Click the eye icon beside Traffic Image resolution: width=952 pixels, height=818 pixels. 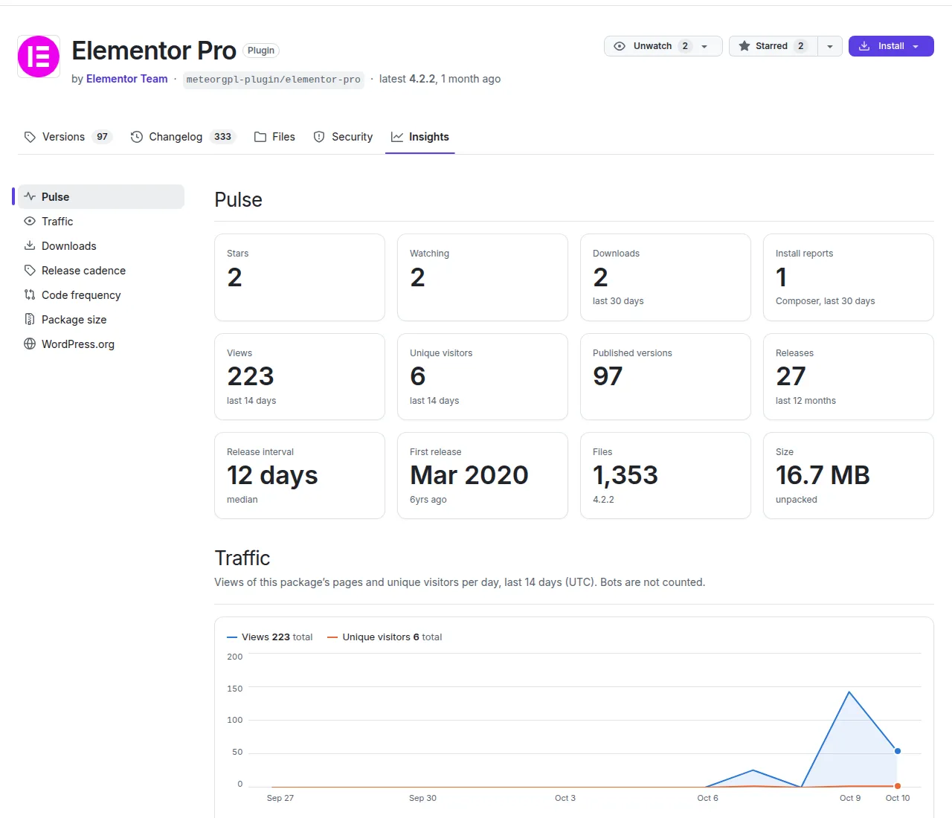[x=30, y=222]
